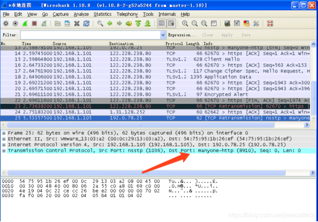Reset zoom to 100% icon
This screenshot has height=222, width=318.
coord(204,23)
